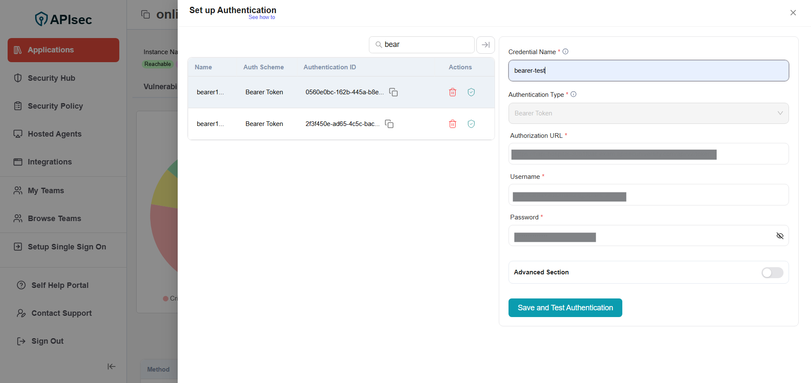Click the Authentication Type info icon
This screenshot has width=811, height=383.
click(x=573, y=94)
